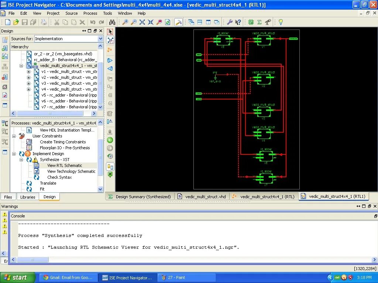Select Translate process
The width and height of the screenshot is (378, 283).
coord(48,183)
